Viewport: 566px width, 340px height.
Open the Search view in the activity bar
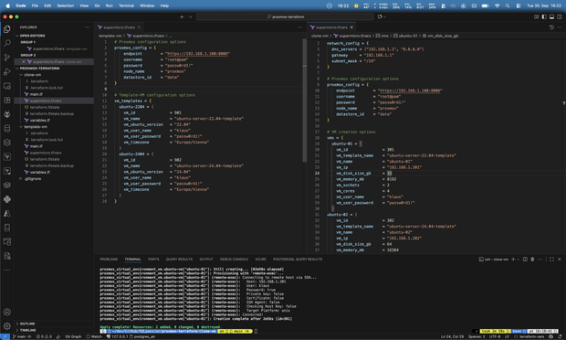point(7,43)
